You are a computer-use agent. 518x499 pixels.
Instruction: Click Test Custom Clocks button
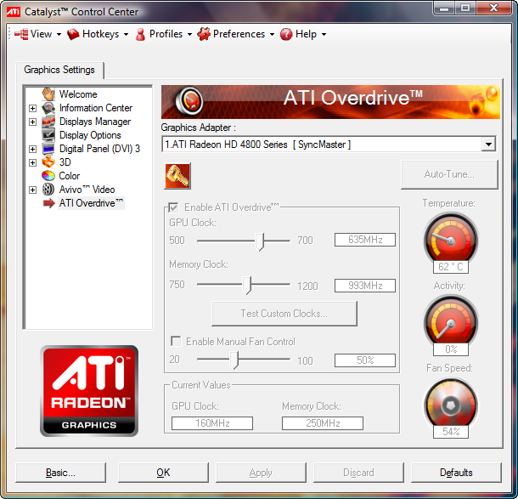click(284, 314)
